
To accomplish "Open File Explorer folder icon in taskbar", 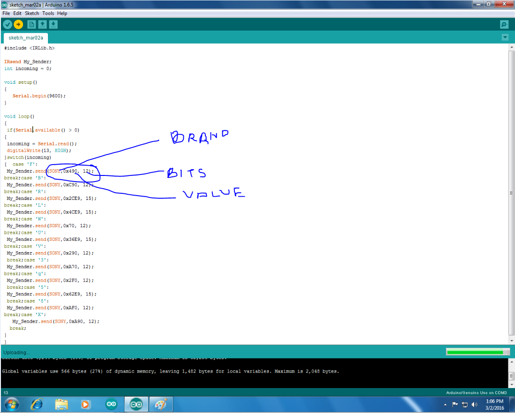I will pyautogui.click(x=61, y=404).
